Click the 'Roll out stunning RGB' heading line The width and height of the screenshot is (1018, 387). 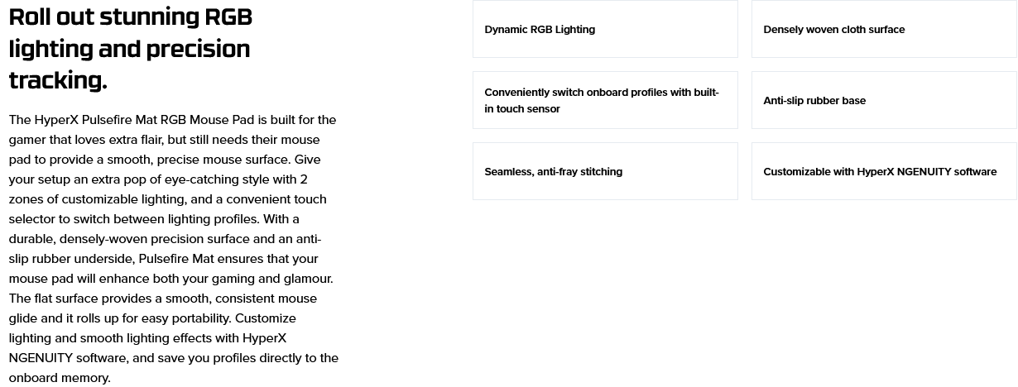[x=131, y=17]
